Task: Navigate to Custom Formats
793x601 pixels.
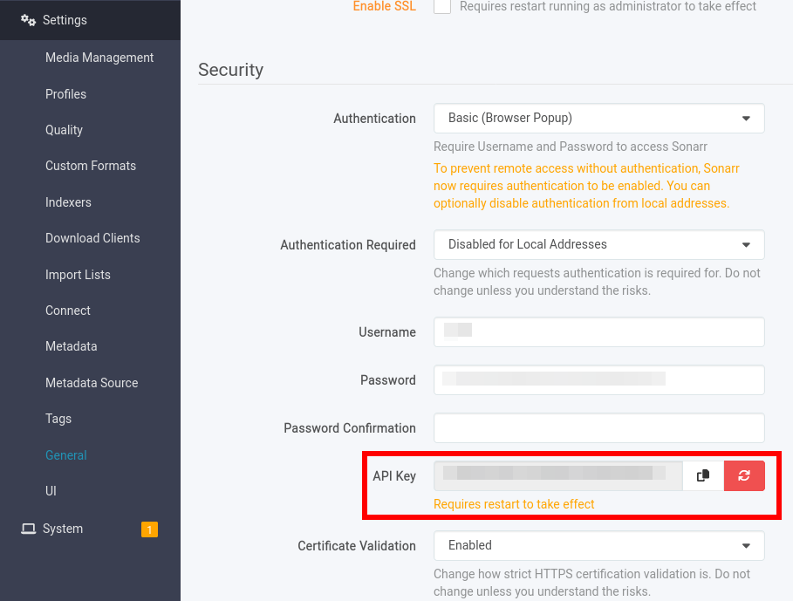Action: [91, 166]
